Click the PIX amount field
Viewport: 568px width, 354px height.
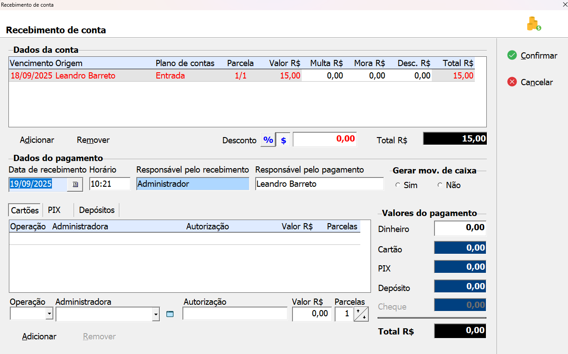coord(460,267)
